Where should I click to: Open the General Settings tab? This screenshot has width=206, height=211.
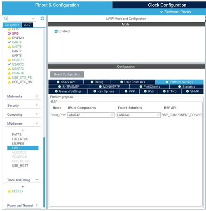coord(68,91)
